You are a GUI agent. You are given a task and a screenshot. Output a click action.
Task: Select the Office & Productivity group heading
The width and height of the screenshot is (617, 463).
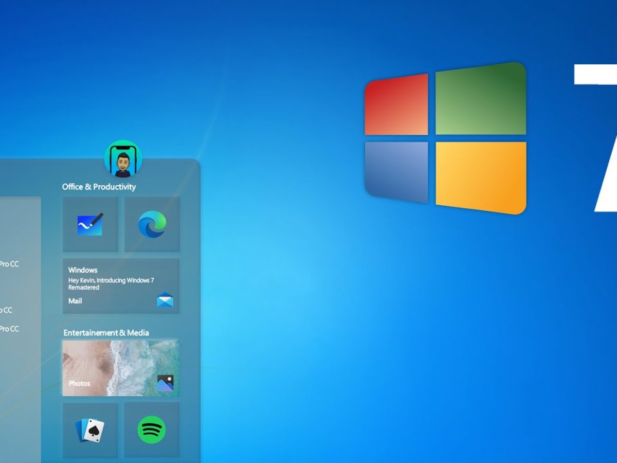[99, 187]
